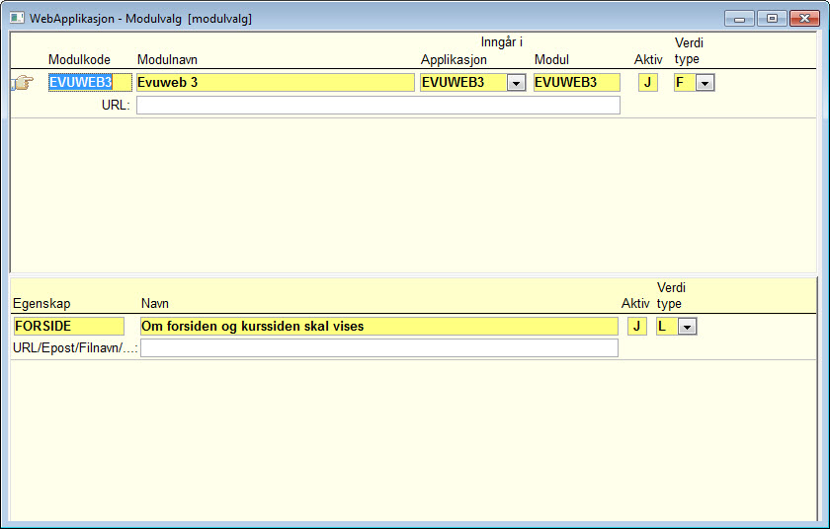Click the Modulnavn field Evuweb 3

(x=276, y=83)
